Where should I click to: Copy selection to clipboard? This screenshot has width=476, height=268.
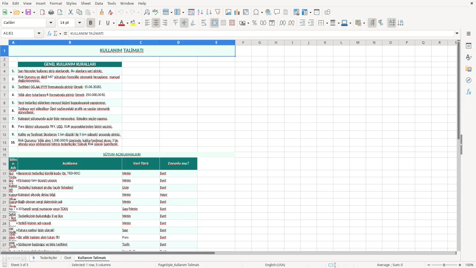pos(79,12)
